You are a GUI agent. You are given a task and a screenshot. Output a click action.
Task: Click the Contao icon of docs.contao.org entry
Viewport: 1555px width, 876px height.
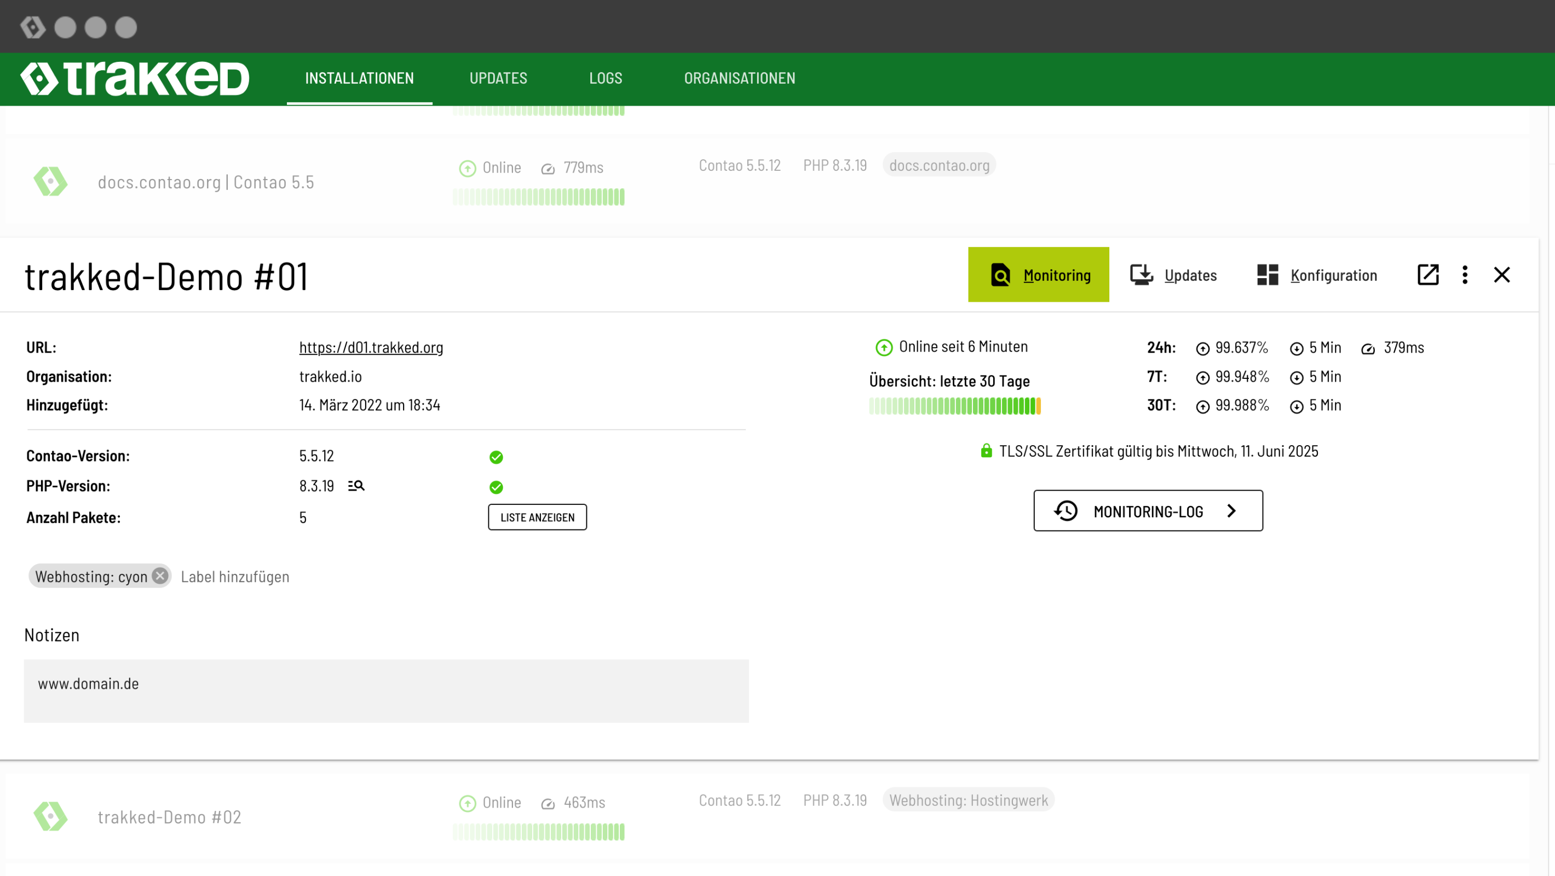pyautogui.click(x=51, y=182)
